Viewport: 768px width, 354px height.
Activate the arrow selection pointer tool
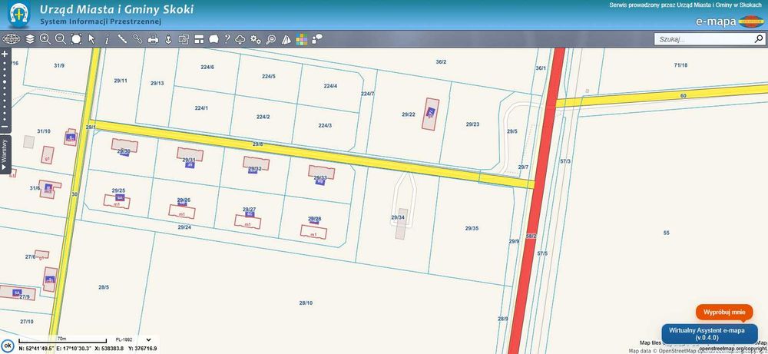pyautogui.click(x=91, y=39)
